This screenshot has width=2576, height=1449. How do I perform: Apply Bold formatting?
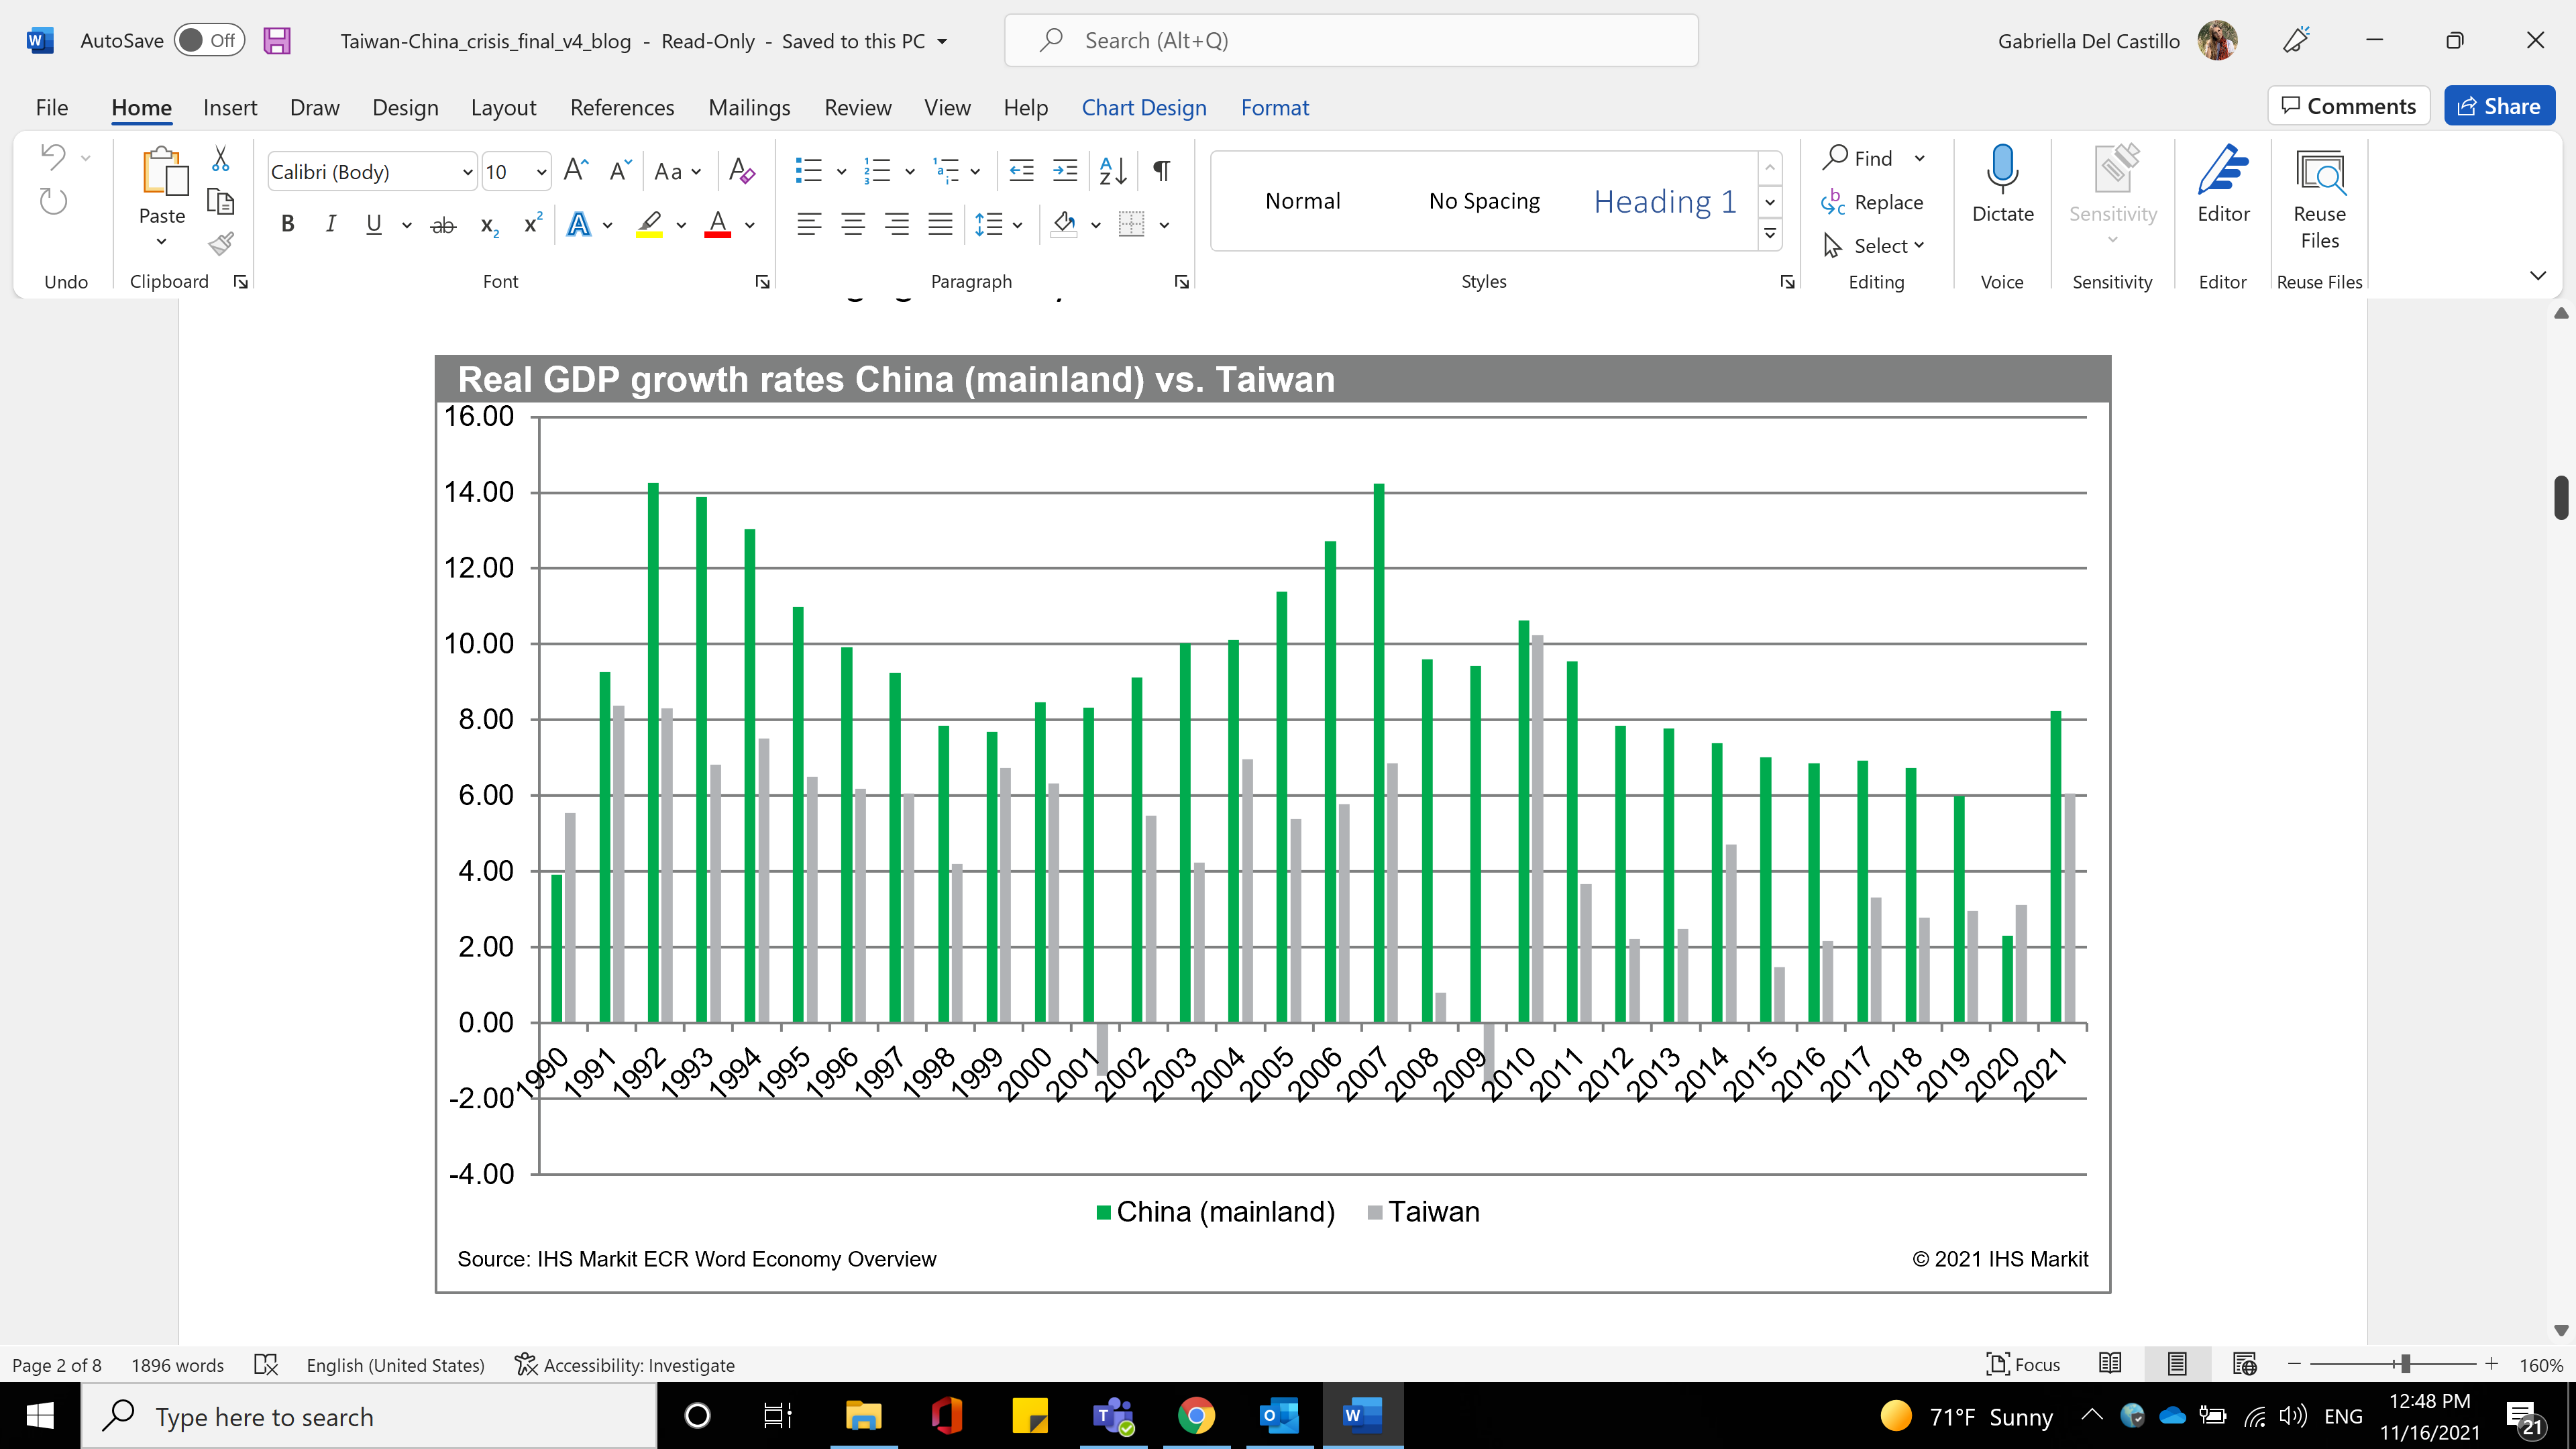coord(287,225)
